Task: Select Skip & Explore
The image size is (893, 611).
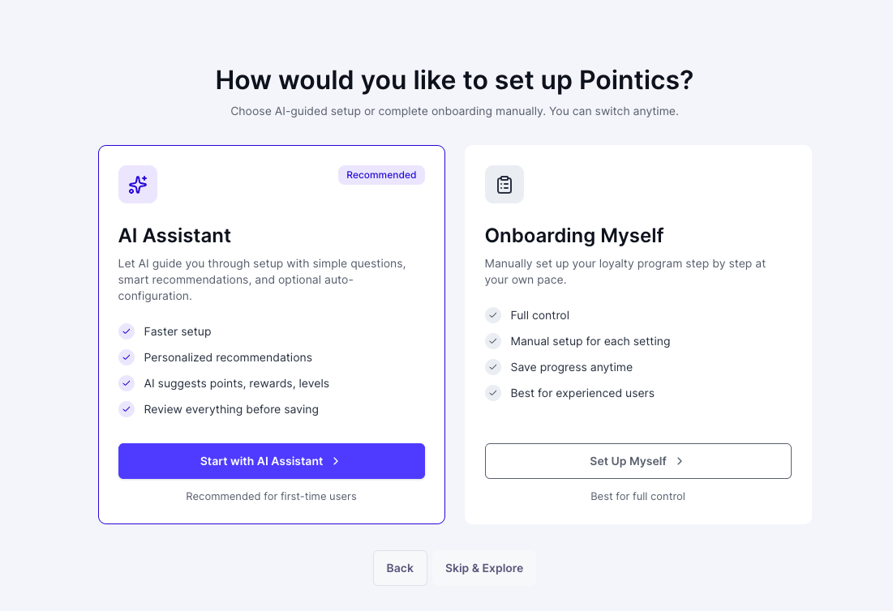Action: pyautogui.click(x=484, y=568)
